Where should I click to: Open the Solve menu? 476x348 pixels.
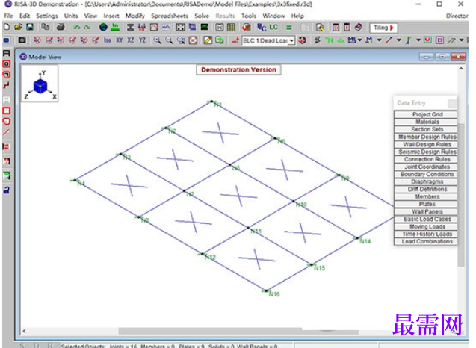[202, 16]
